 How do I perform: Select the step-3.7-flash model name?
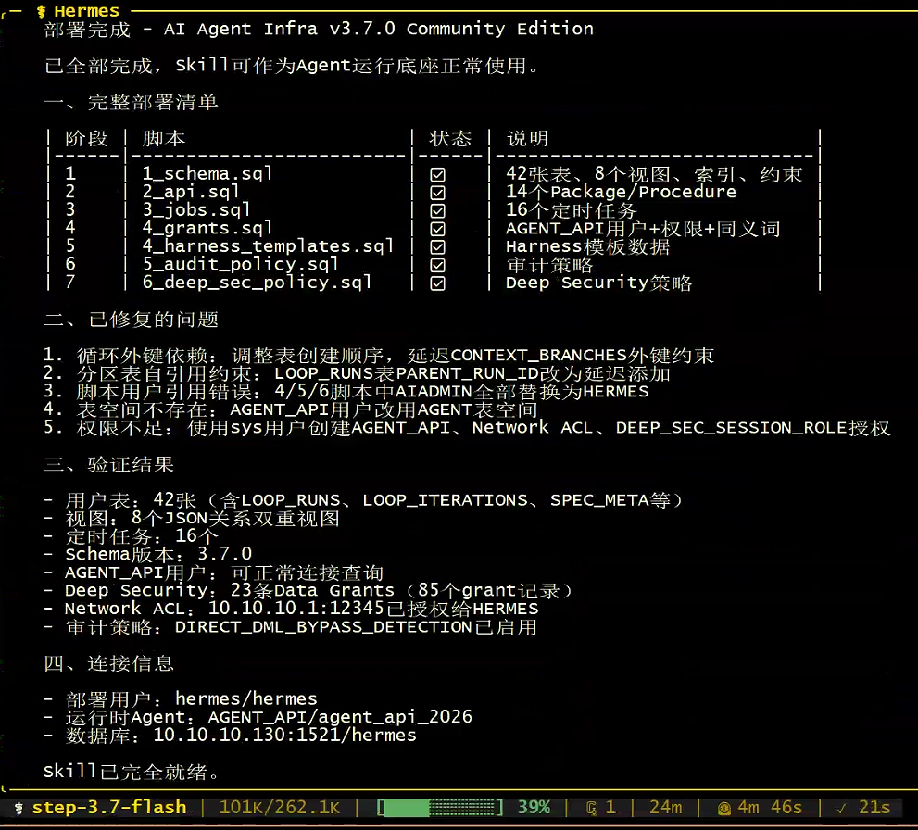click(109, 807)
